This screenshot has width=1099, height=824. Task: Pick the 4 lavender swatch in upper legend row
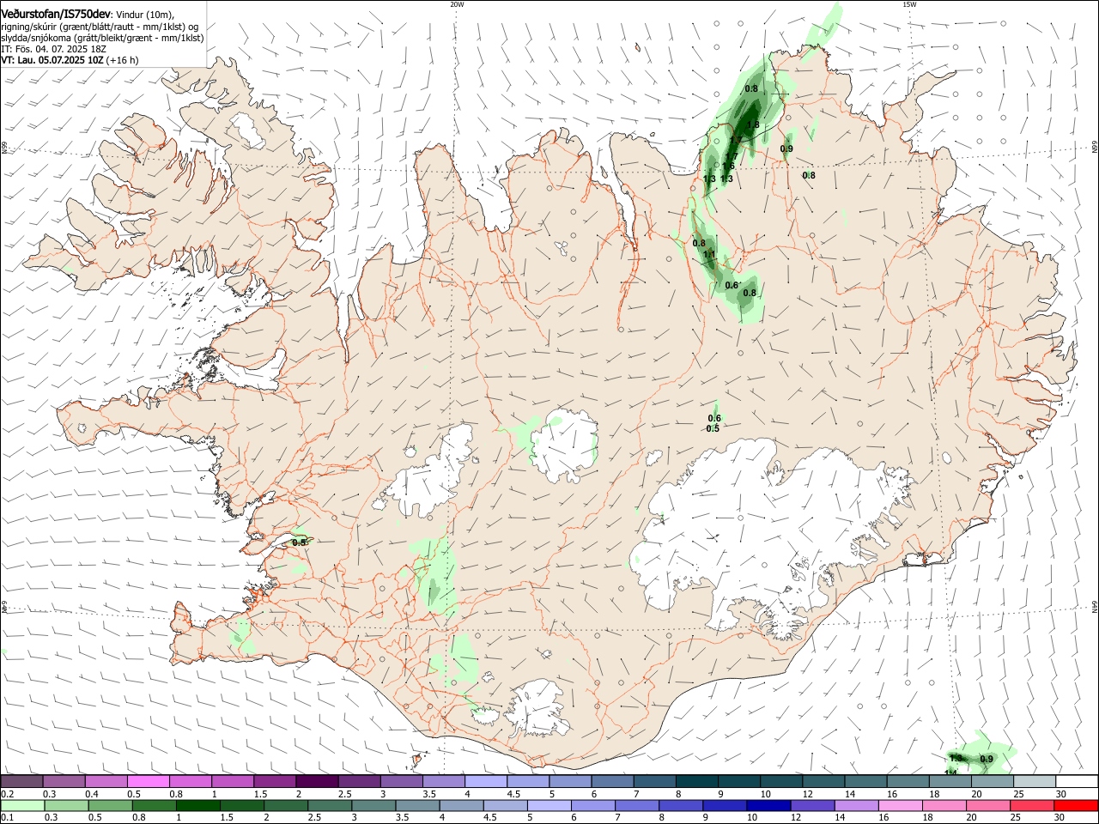coord(484,781)
